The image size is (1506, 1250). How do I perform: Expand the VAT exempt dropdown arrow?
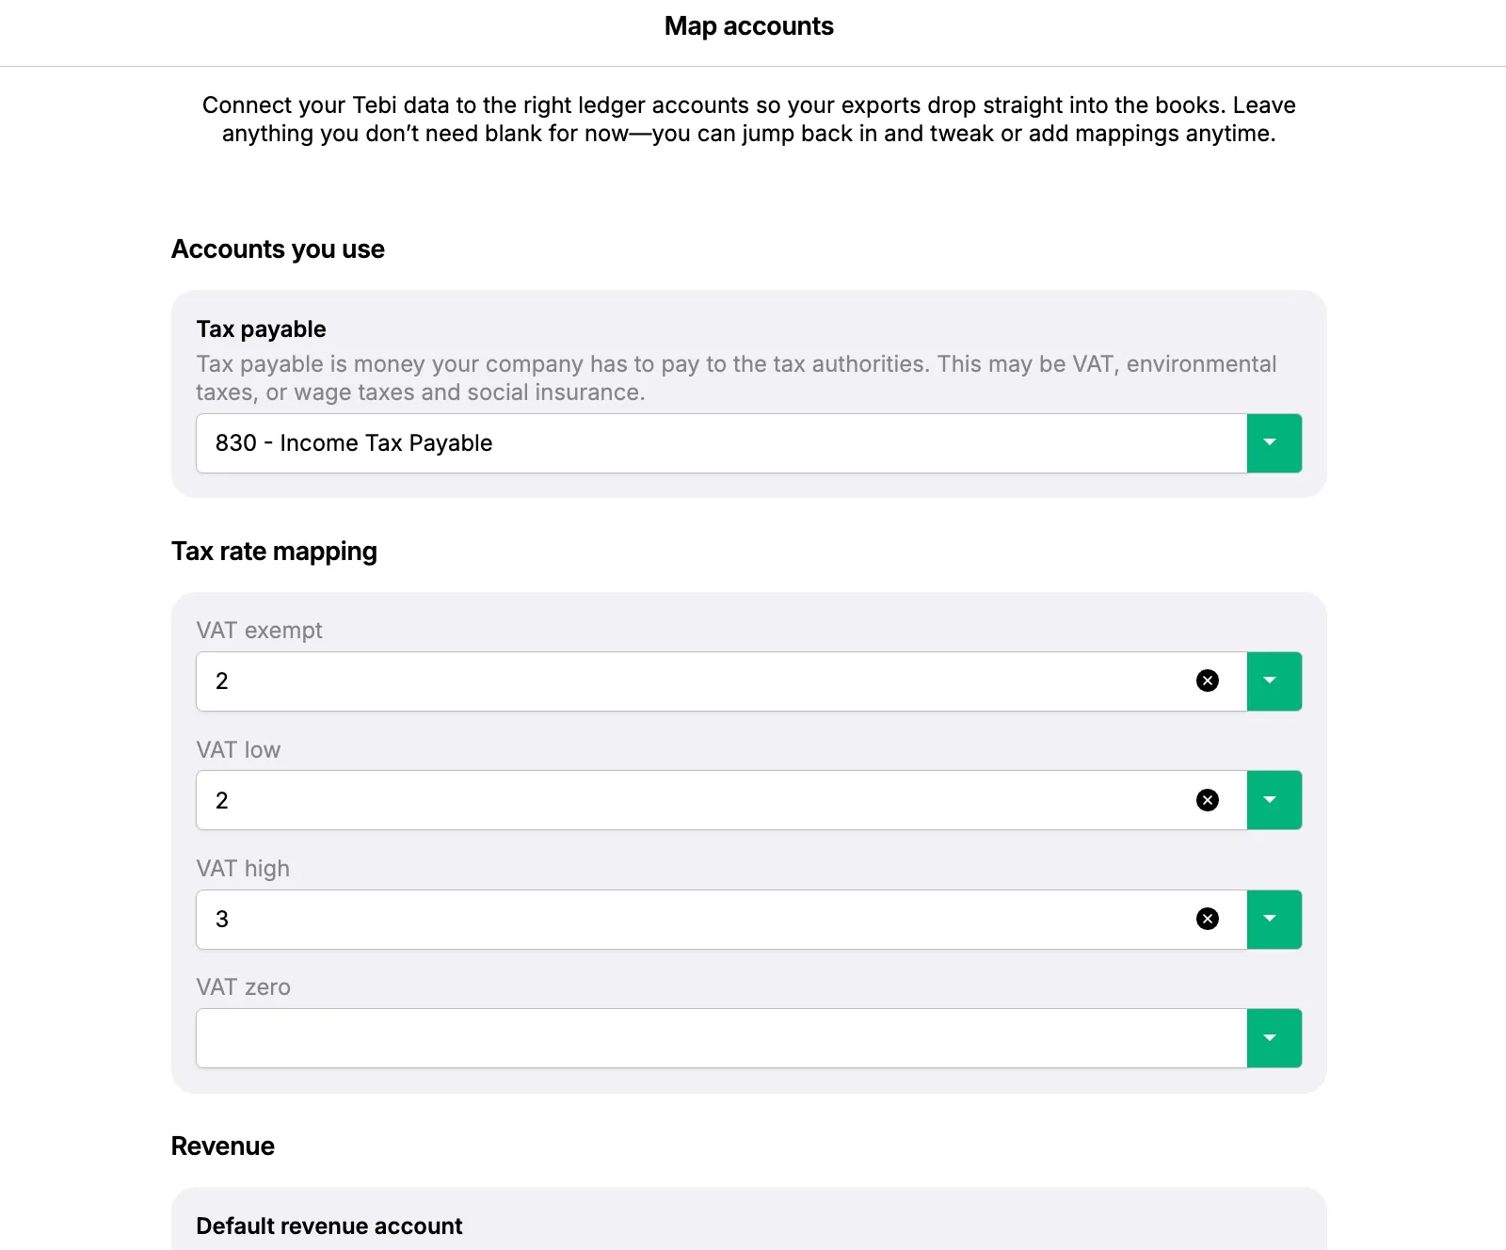coord(1274,681)
